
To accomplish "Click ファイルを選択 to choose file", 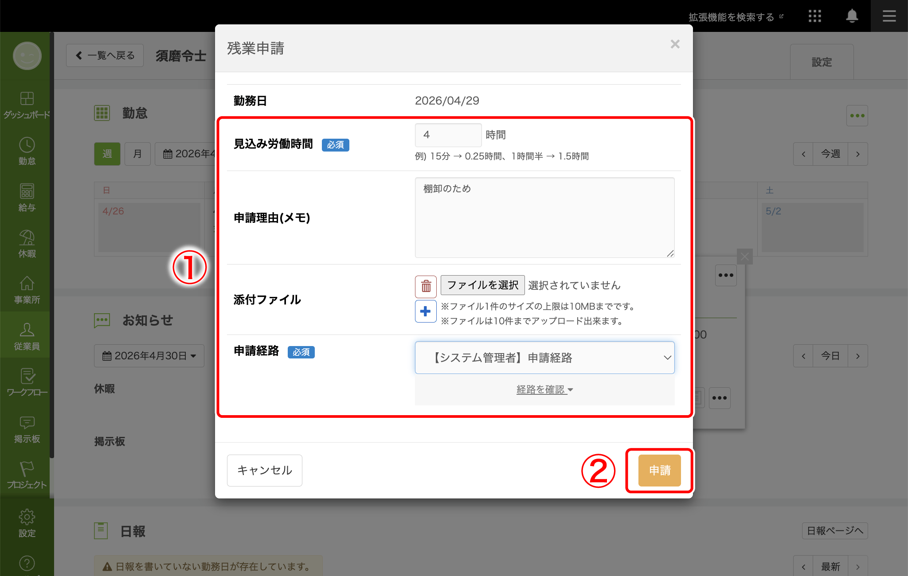I will click(x=482, y=285).
